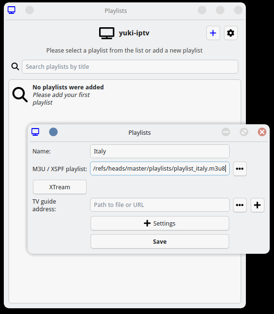Image resolution: width=274 pixels, height=314 pixels.
Task: Click the monitor icon in dialog title bar
Action: point(35,132)
